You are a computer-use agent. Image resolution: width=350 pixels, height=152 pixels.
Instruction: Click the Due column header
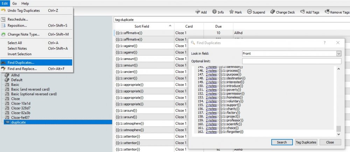[218, 26]
